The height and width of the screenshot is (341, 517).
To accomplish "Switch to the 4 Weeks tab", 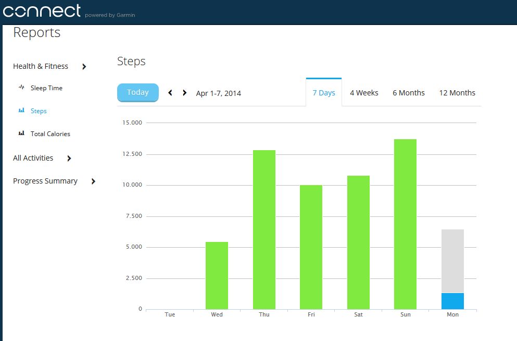I will 364,93.
